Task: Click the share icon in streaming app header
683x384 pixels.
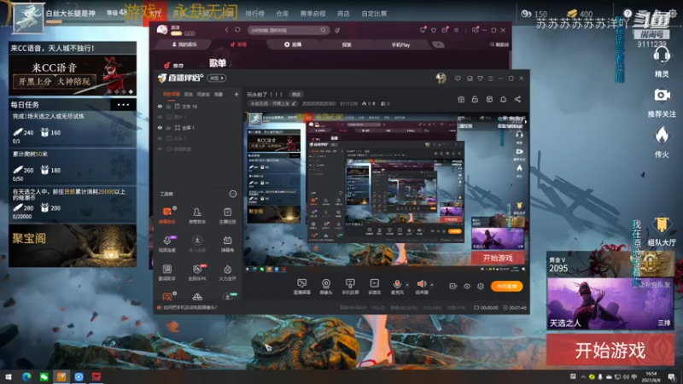Action: point(517,99)
